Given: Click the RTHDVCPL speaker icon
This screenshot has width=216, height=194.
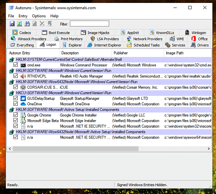Looking at the screenshot, I should coord(23,76).
